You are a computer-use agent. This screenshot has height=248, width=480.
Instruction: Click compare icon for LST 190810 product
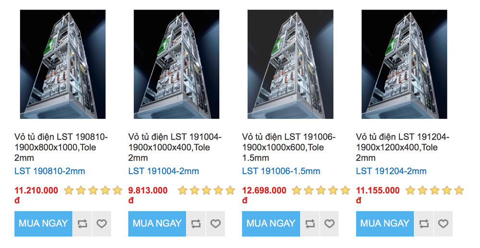[x=82, y=224]
